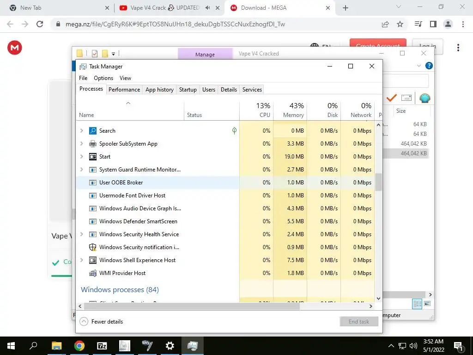The height and width of the screenshot is (355, 473).
Task: Open Chrome from the taskbar
Action: click(79, 346)
